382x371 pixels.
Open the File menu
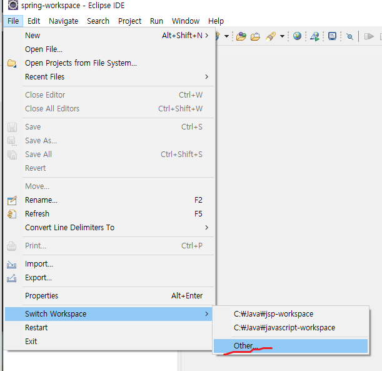point(13,21)
